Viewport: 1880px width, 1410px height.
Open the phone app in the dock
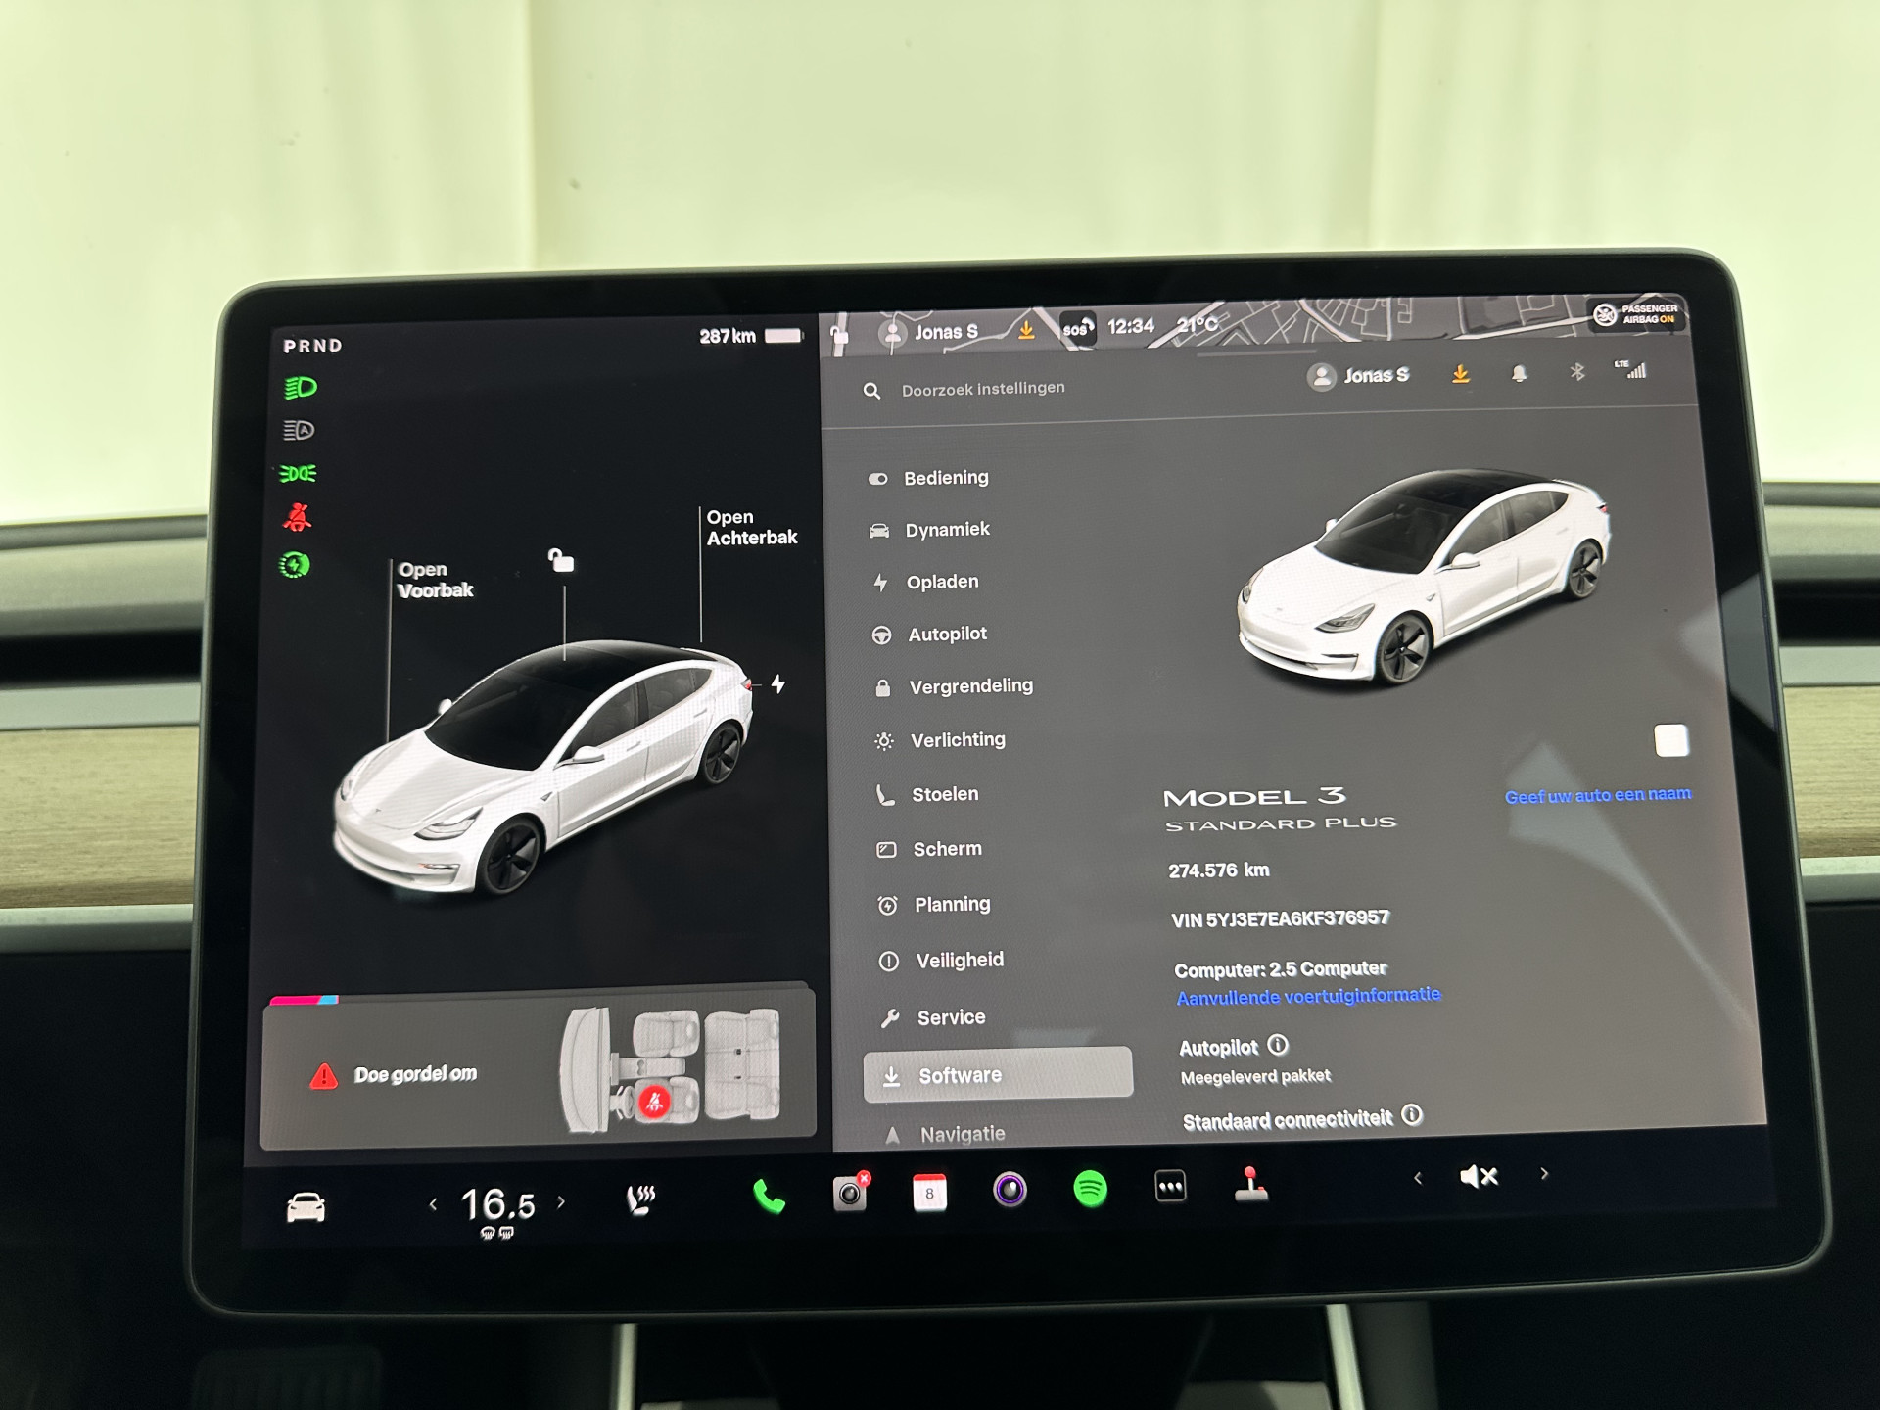point(769,1196)
